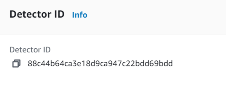This screenshot has width=226, height=104.
Task: Click the overlapping-squares copy icon
Action: (16, 64)
